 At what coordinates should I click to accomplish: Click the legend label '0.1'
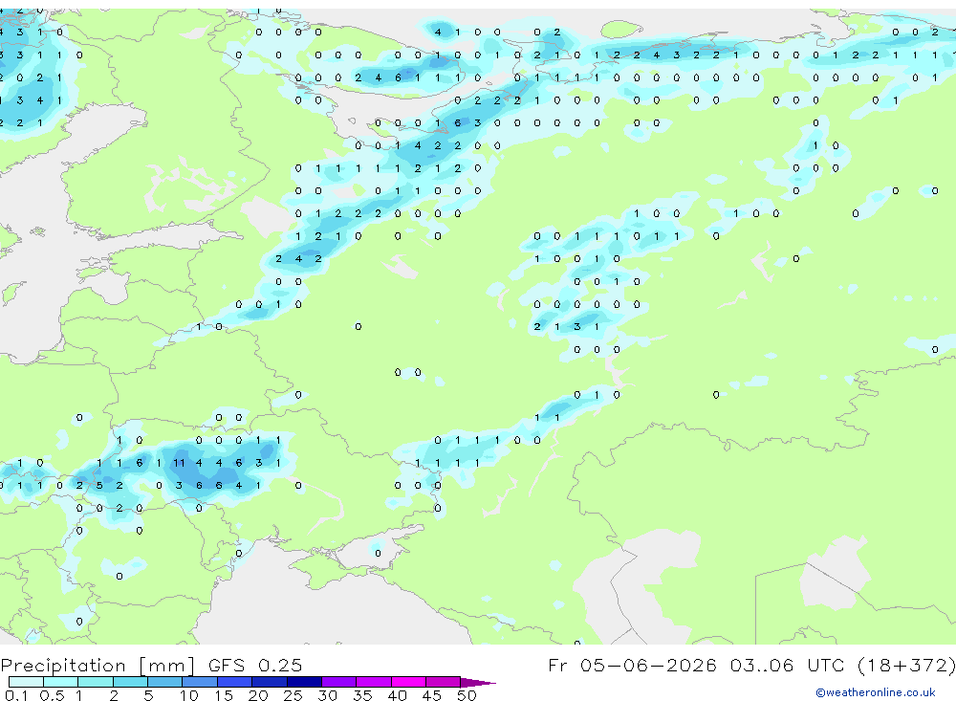coord(16,695)
